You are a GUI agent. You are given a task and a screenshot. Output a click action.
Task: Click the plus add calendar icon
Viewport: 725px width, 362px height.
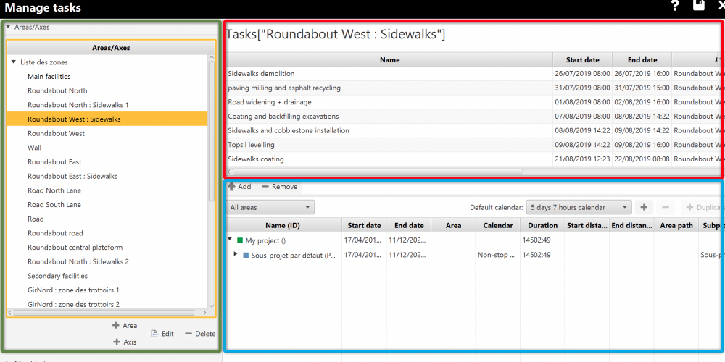(644, 207)
